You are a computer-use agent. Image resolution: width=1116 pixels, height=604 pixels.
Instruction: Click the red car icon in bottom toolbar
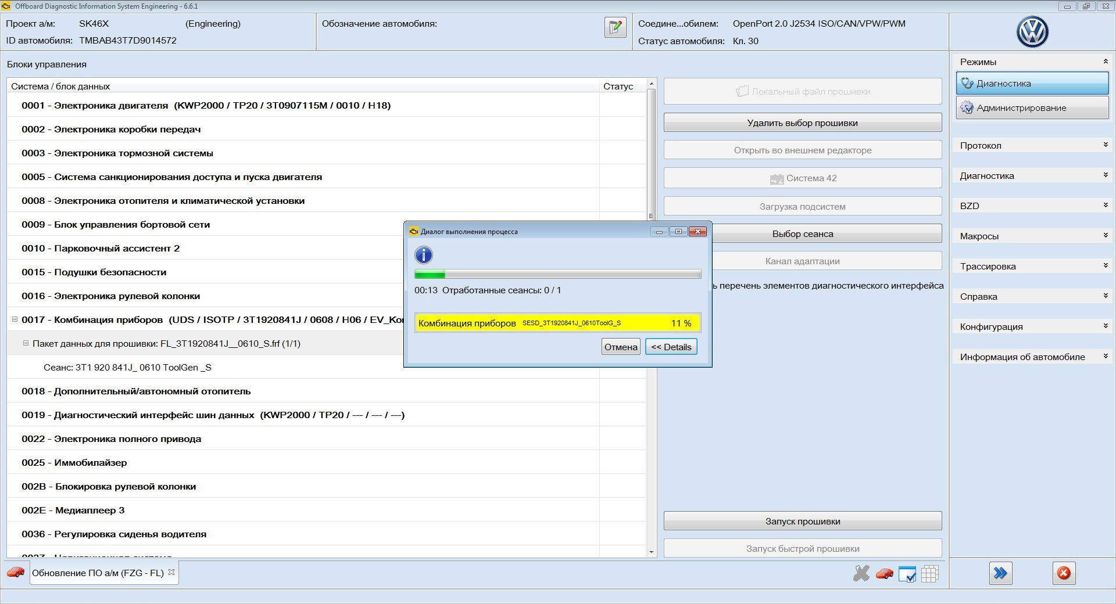[884, 574]
